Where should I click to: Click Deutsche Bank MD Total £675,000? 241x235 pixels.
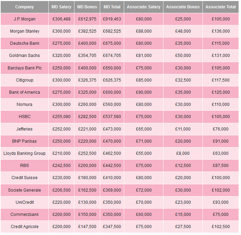pyautogui.click(x=112, y=43)
